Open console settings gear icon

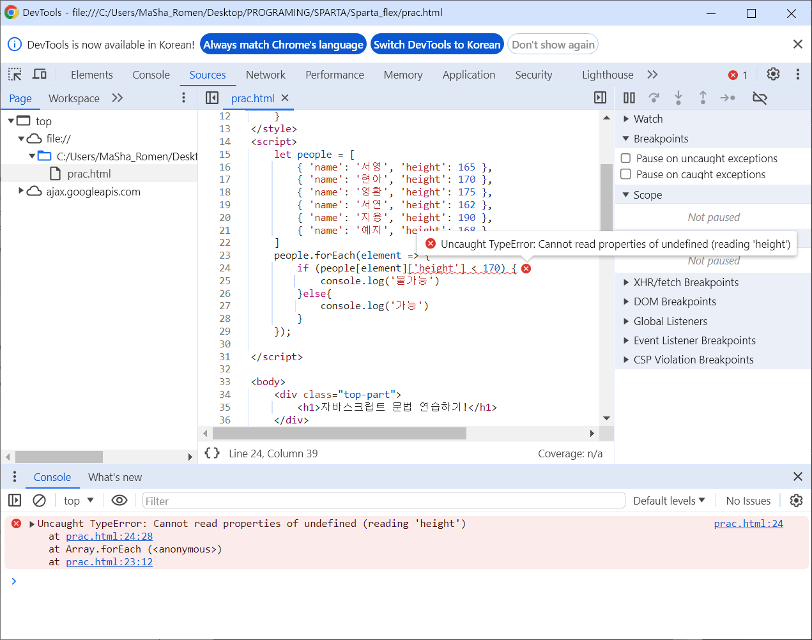coord(796,500)
